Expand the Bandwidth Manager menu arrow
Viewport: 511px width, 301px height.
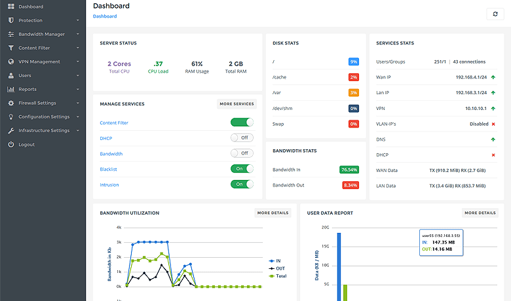click(78, 34)
